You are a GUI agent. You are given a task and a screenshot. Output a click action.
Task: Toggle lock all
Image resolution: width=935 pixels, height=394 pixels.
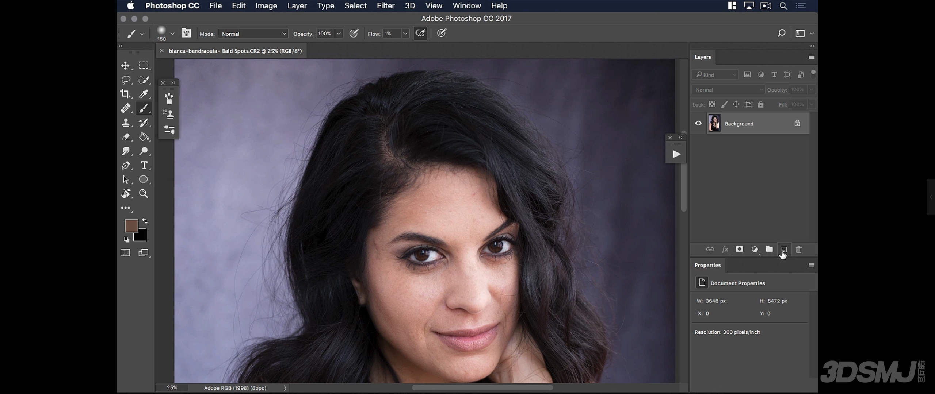tap(760, 104)
